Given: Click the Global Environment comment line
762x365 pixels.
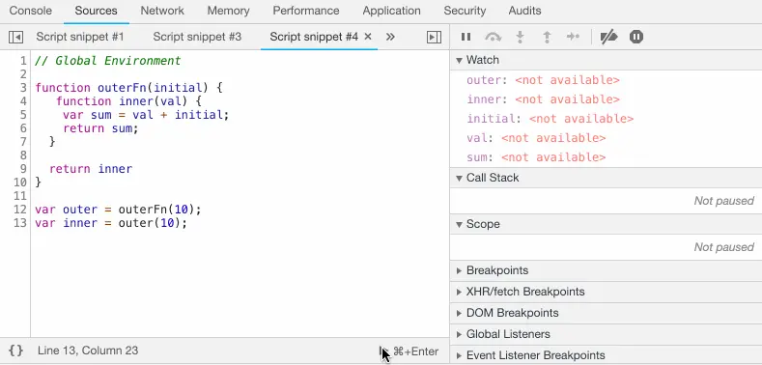Looking at the screenshot, I should 108,61.
